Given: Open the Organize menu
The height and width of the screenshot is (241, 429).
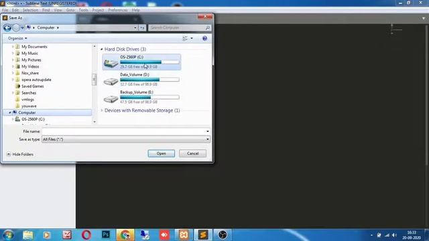Looking at the screenshot, I should click(17, 38).
